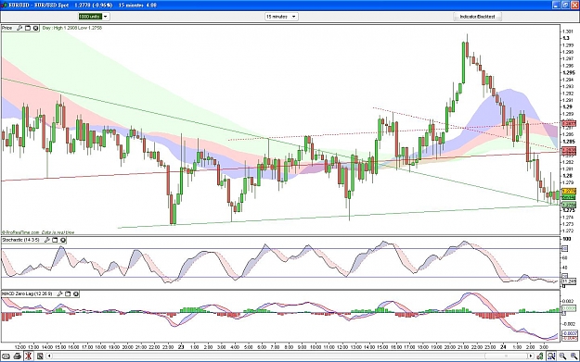The width and height of the screenshot is (580, 362).
Task: Open MACD Zero Lag wrench settings
Action: [x=59, y=293]
